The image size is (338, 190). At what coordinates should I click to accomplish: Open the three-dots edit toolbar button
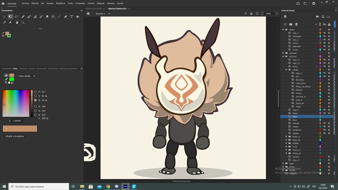[41, 28]
